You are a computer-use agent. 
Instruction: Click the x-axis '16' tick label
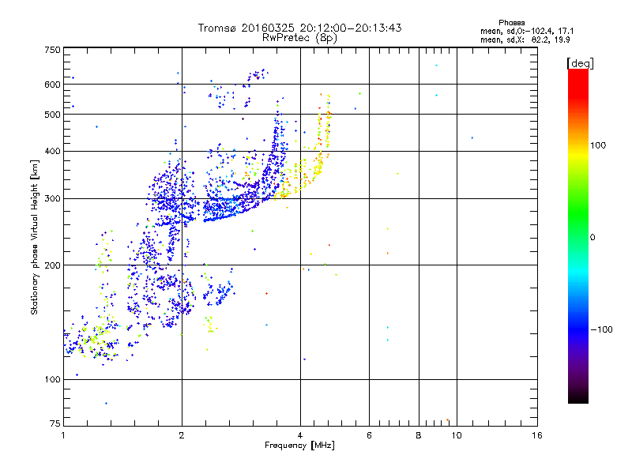pyautogui.click(x=537, y=435)
